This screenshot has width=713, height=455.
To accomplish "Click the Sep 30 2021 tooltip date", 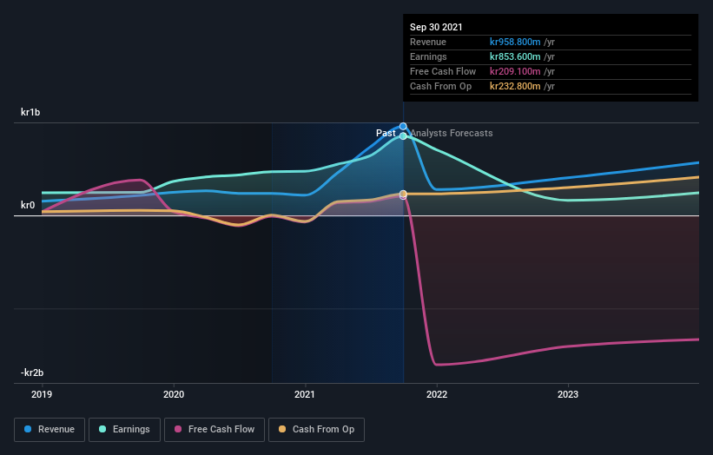I will point(436,27).
